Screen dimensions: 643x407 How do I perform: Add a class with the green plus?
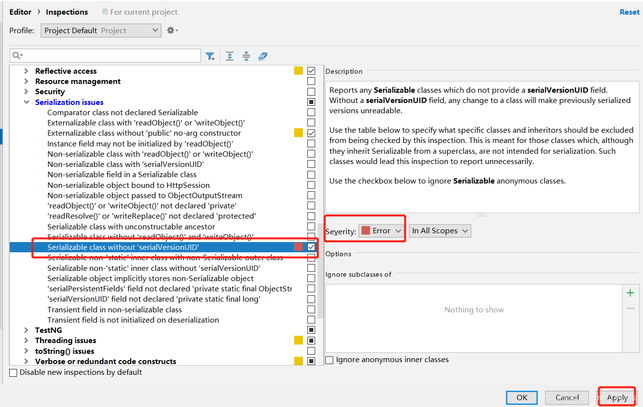click(630, 293)
